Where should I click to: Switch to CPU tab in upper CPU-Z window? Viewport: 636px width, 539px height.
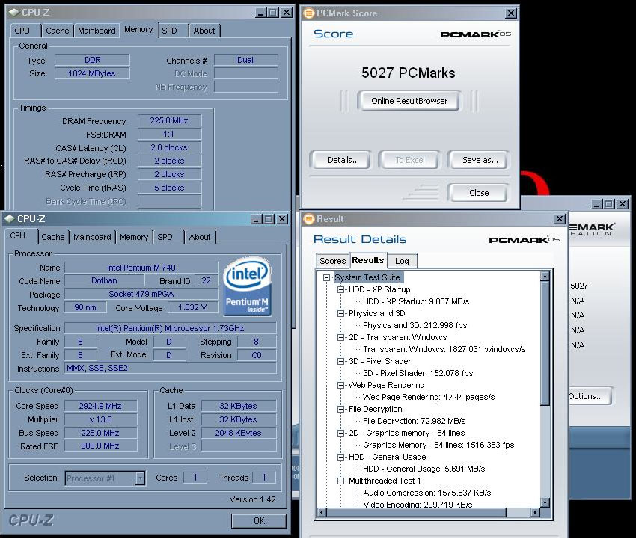pos(22,31)
